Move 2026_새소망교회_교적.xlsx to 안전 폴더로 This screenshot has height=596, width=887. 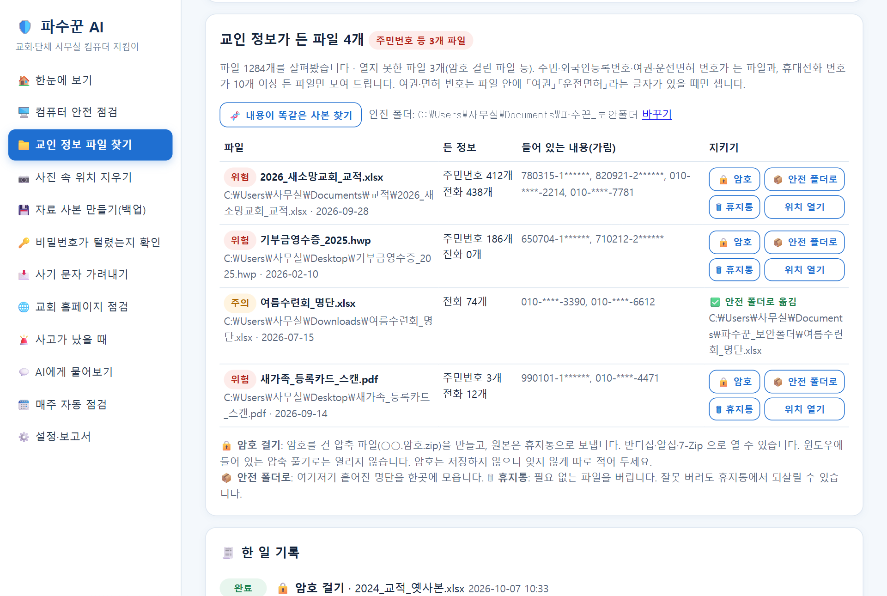[x=804, y=179]
